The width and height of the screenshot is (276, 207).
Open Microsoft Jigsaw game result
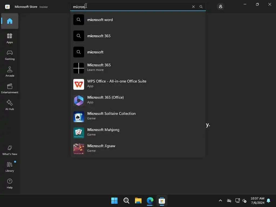coord(138,149)
